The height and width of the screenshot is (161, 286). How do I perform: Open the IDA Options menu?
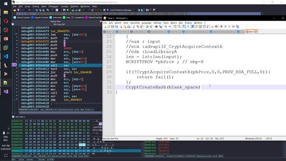point(74,6)
